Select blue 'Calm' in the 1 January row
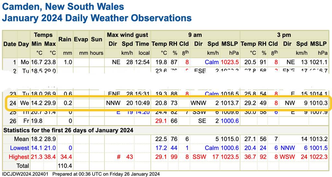 [212, 62]
